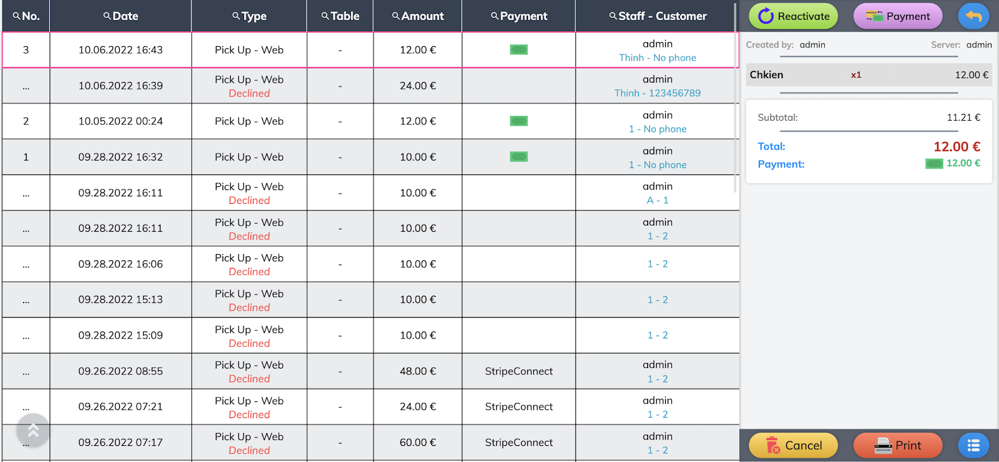
Task: Select the Chkien item line in order details
Action: tap(869, 75)
